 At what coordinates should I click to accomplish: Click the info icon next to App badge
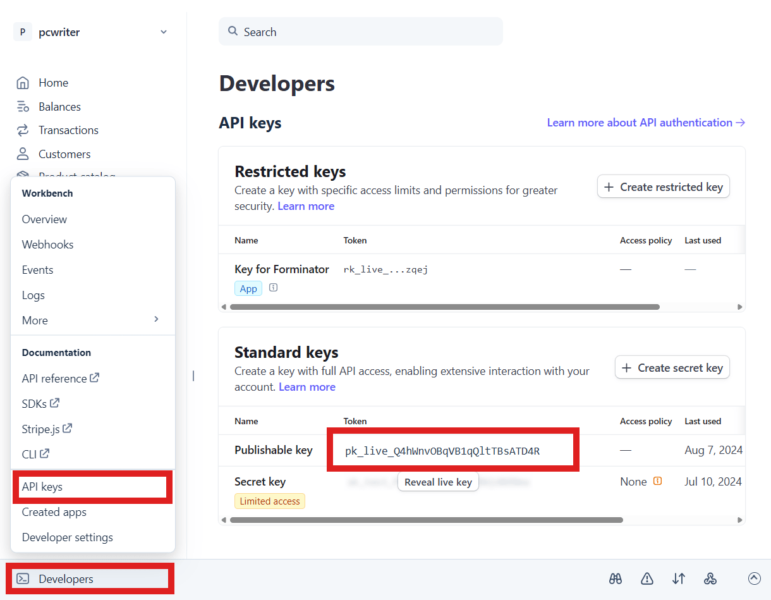273,287
